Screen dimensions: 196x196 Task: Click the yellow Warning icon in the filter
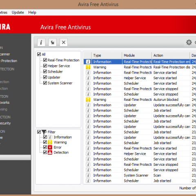[x=50, y=142]
